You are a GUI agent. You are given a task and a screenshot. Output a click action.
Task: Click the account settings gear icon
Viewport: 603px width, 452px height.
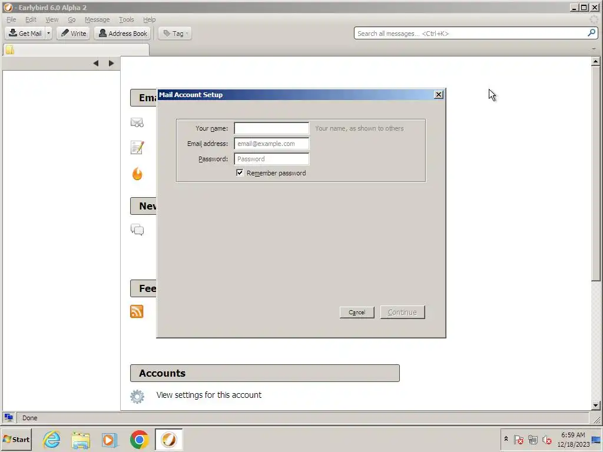[x=137, y=397]
